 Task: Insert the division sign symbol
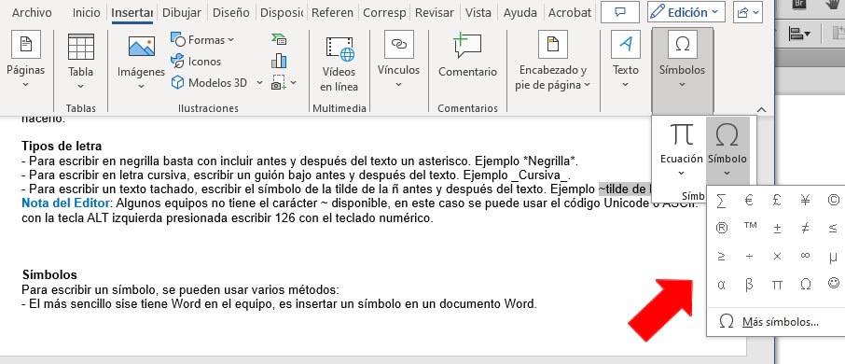(749, 257)
